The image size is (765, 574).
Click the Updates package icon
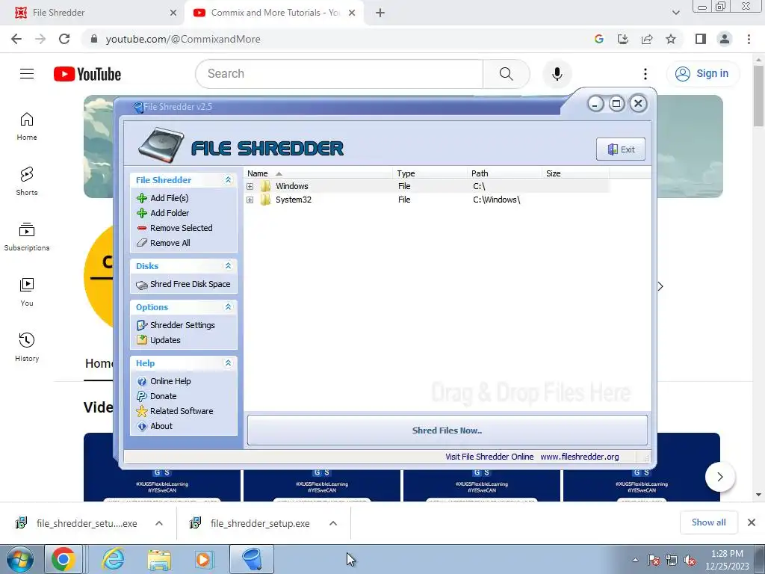coord(142,340)
